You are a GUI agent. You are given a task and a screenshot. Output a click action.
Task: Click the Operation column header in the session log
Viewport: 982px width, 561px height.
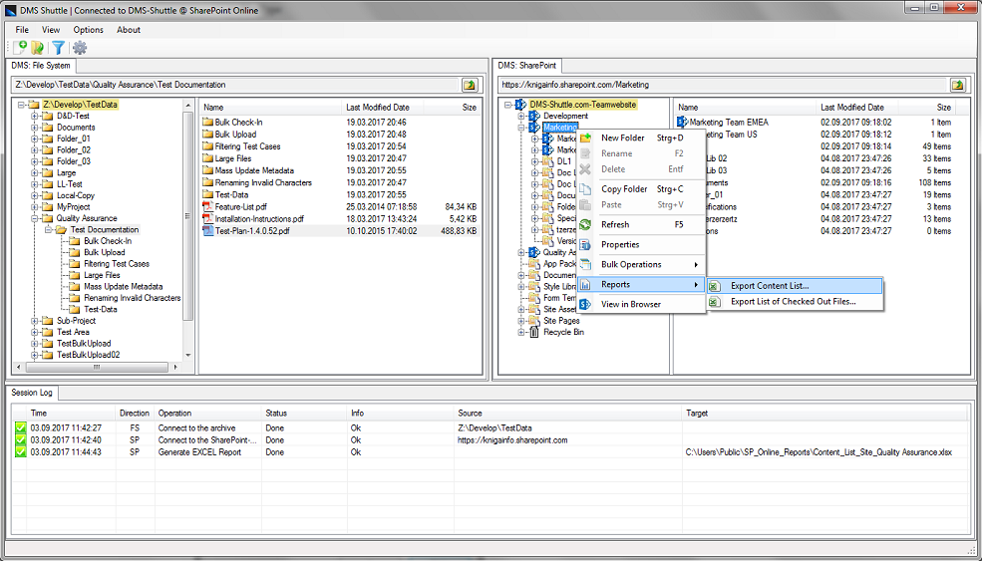tap(208, 414)
